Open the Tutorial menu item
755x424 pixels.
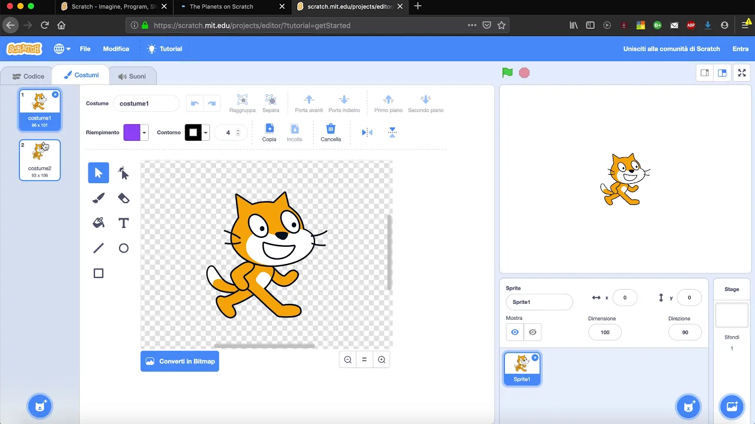(165, 49)
